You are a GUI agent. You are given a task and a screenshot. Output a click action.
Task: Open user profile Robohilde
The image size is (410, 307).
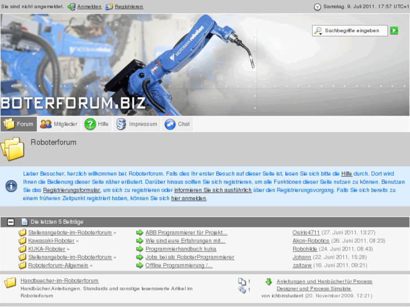click(305, 249)
